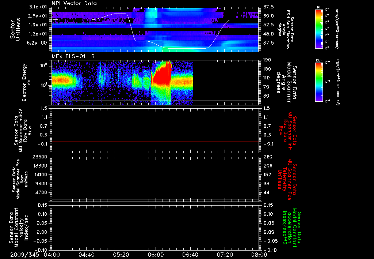
Task: Click the '190' scanner angle tick label
Action: tap(267, 60)
